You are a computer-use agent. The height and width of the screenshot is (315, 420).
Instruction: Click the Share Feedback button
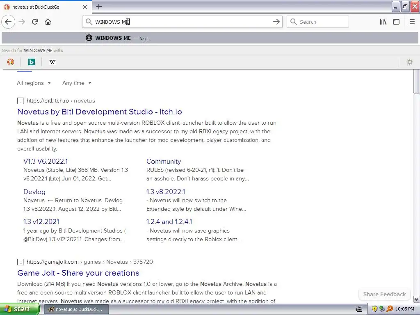point(384,294)
